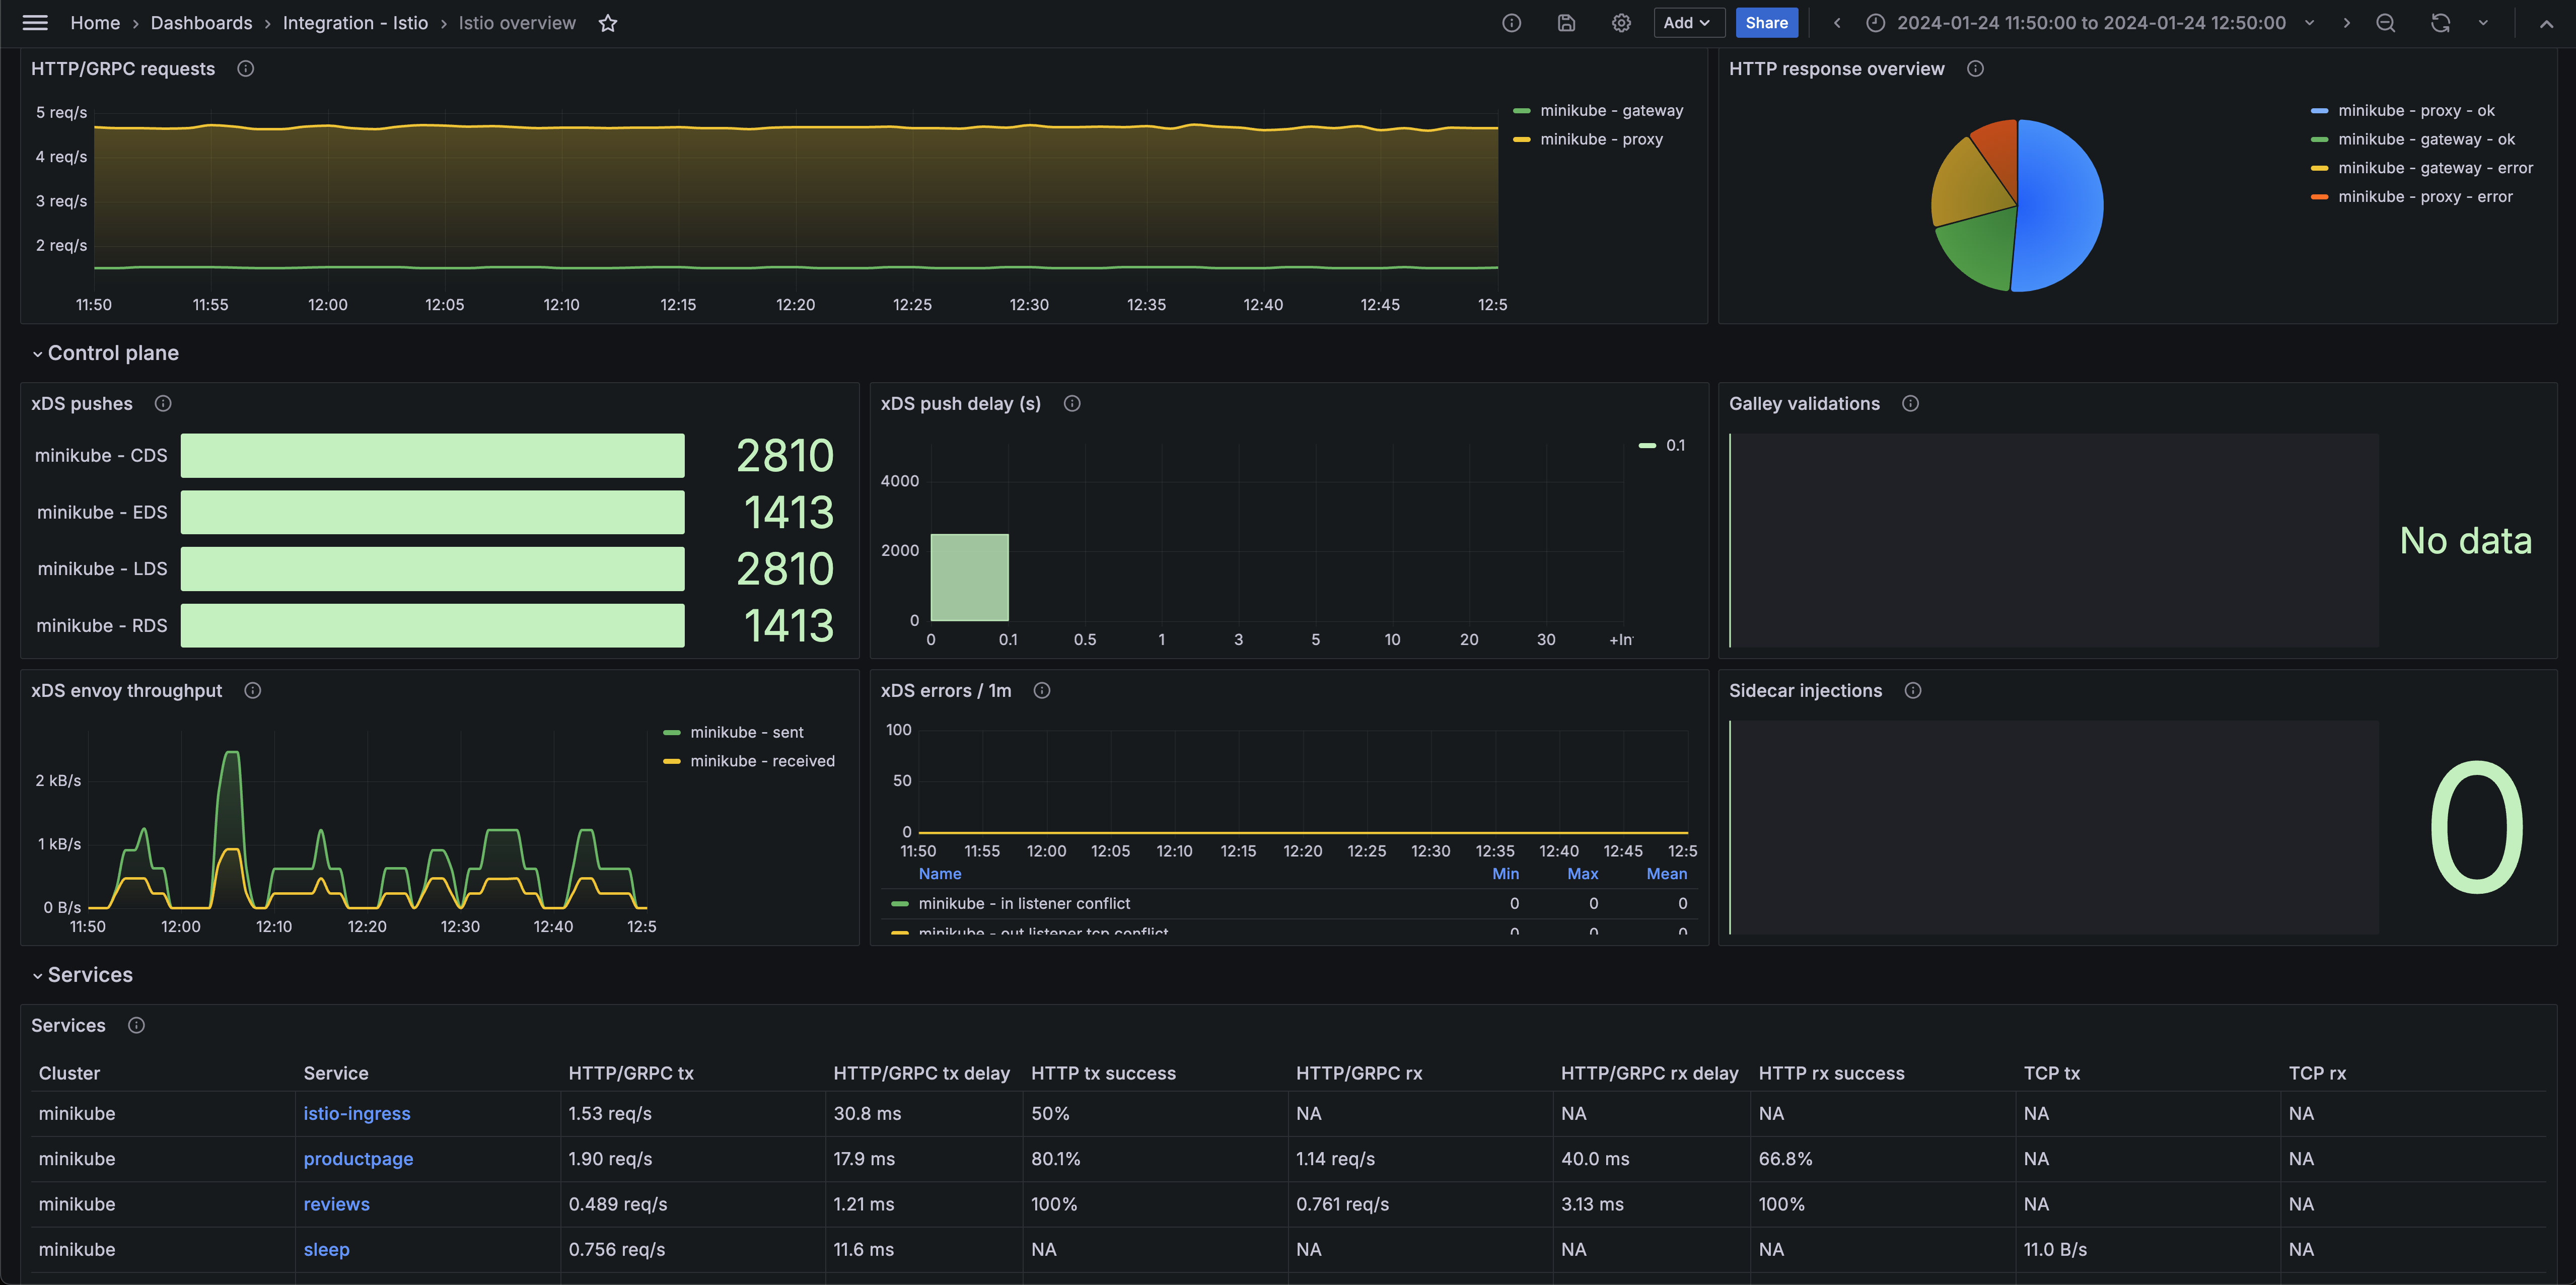Screen dimensions: 2576x1285
Task: Zoom out the time range with the magnifier icon
Action: pyautogui.click(x=2386, y=22)
